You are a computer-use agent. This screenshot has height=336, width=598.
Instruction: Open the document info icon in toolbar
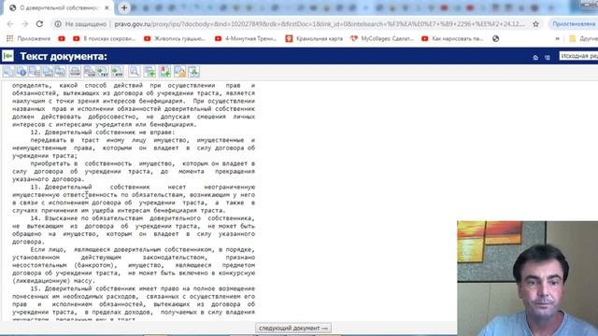point(21,71)
